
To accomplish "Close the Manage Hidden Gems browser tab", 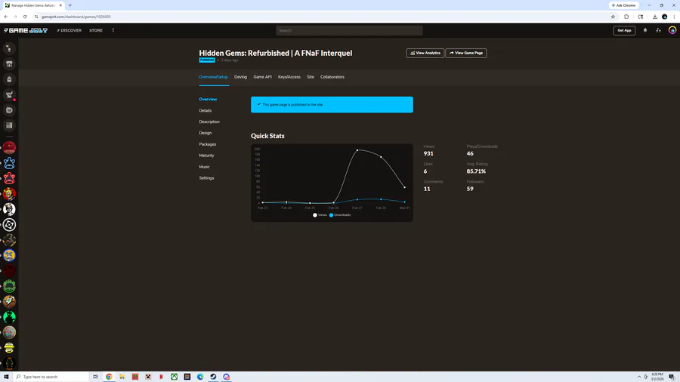I will point(60,5).
